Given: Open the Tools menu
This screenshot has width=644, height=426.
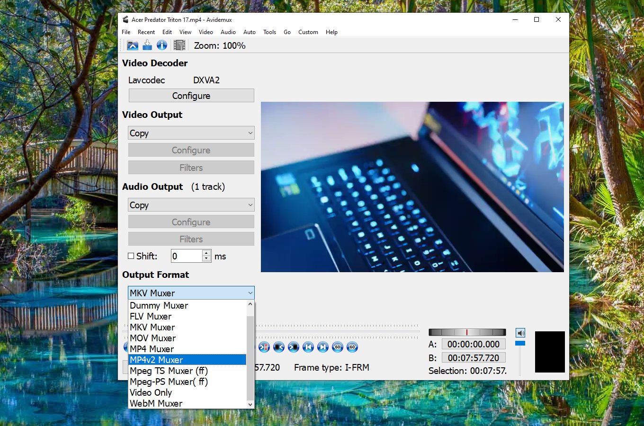Looking at the screenshot, I should [x=269, y=32].
